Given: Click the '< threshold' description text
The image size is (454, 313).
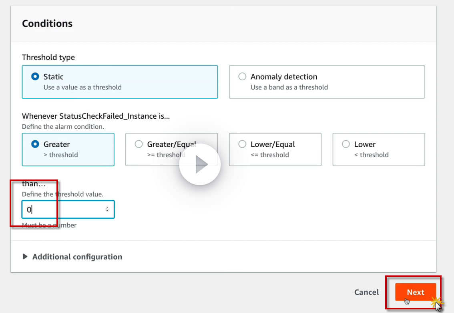Looking at the screenshot, I should point(371,155).
